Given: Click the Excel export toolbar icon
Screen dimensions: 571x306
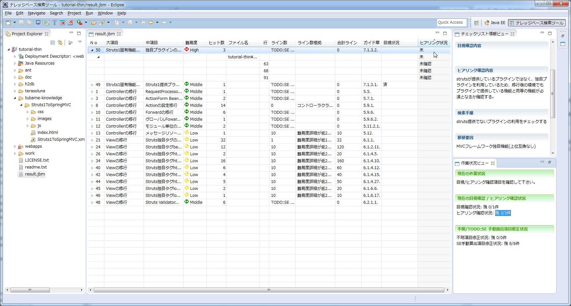Looking at the screenshot, I should click(47, 22).
